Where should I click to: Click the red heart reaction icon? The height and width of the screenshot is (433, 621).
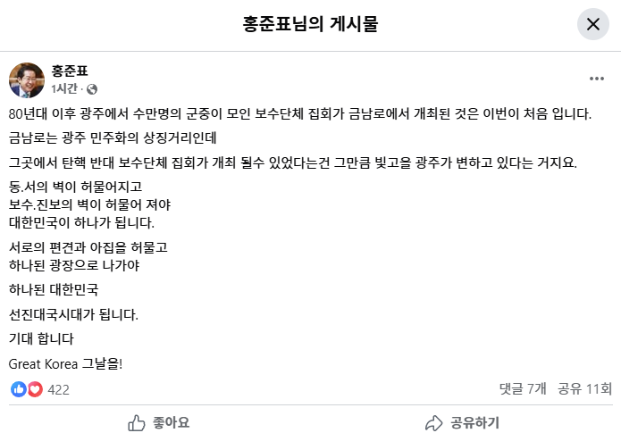(35, 389)
